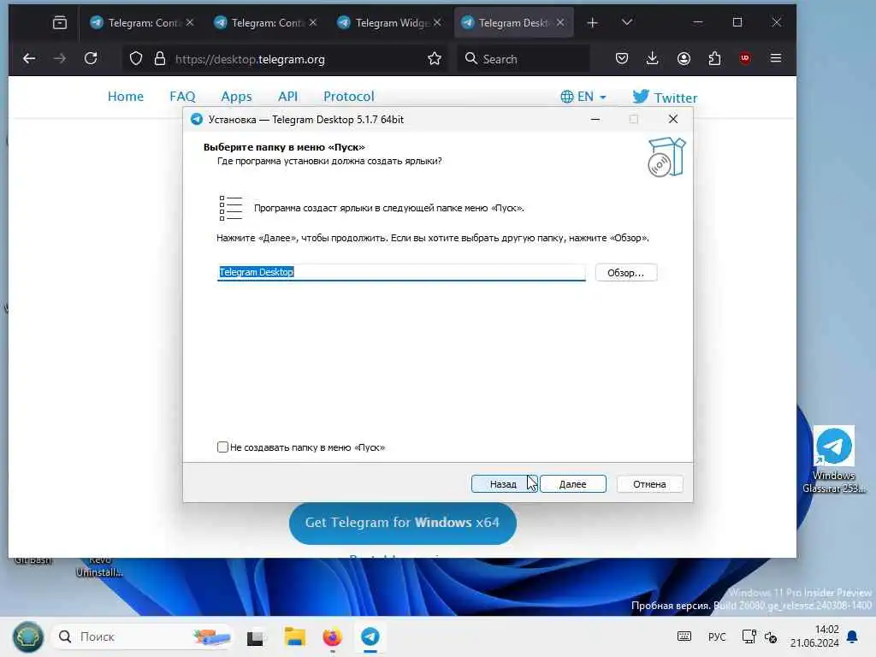This screenshot has width=876, height=657.
Task: Click the Далее button to continue
Action: click(572, 484)
